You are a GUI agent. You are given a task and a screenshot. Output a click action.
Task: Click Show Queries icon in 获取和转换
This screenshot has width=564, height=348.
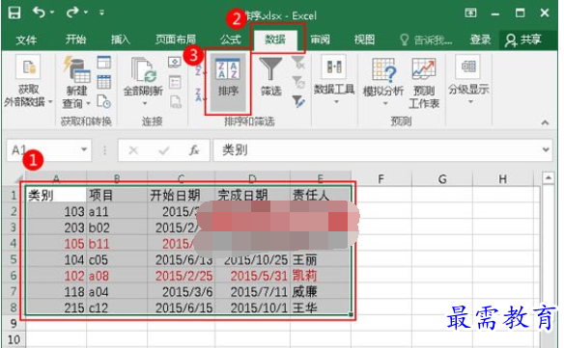pyautogui.click(x=103, y=62)
